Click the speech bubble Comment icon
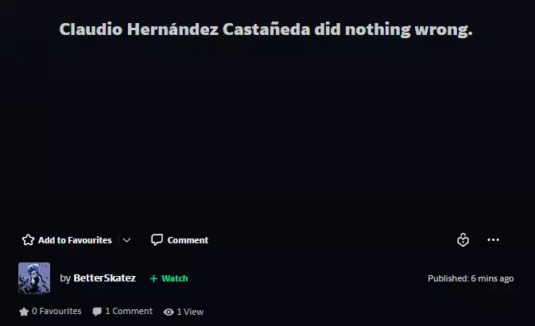The width and height of the screenshot is (535, 326). pos(157,240)
